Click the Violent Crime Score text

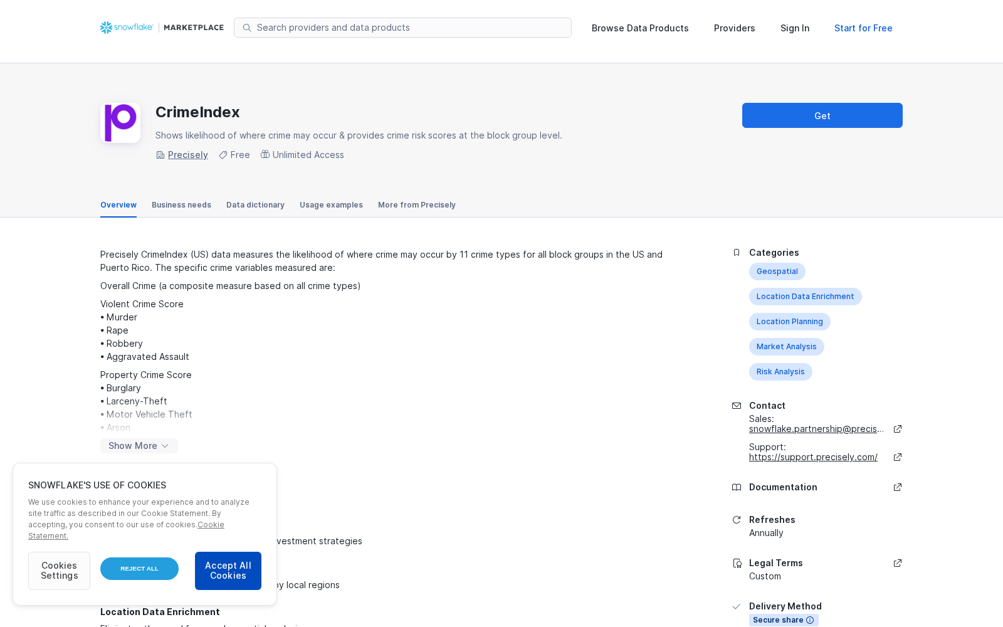point(142,304)
